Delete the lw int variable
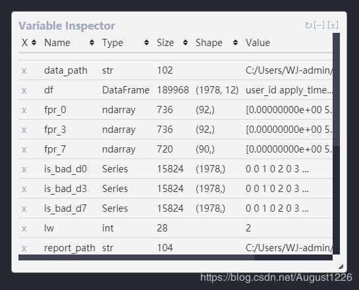This screenshot has width=359, height=290. [x=24, y=228]
